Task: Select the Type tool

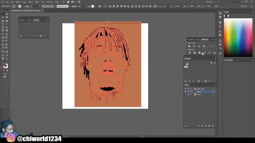Action: [x=3, y=24]
